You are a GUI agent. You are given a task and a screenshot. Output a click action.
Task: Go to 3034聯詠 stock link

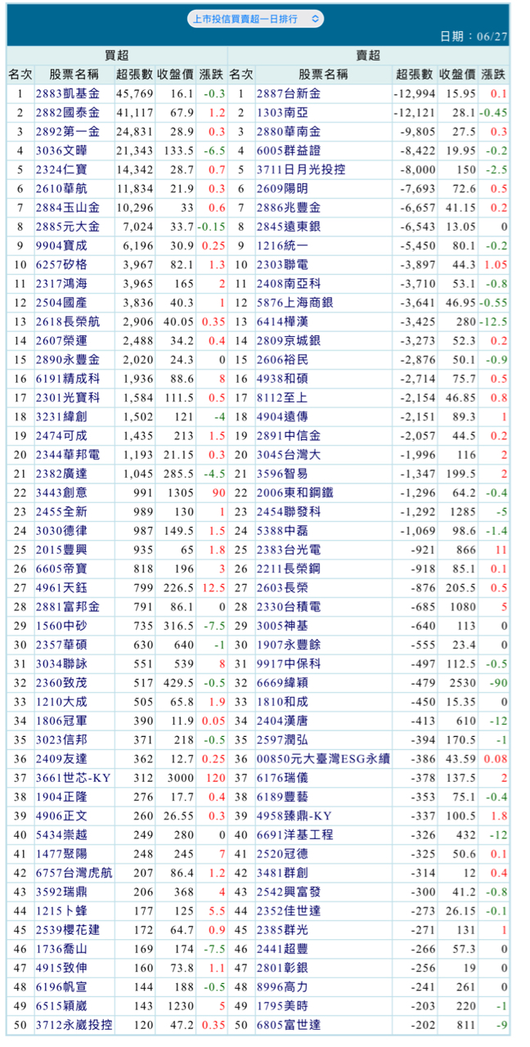pyautogui.click(x=61, y=663)
